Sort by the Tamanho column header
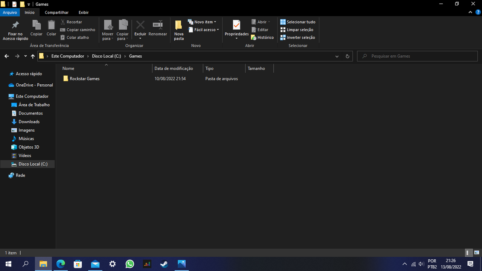 pyautogui.click(x=259, y=69)
